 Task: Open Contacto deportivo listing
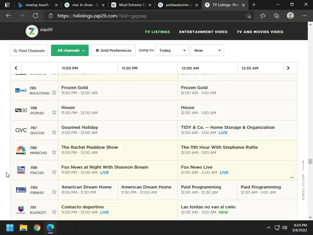pyautogui.click(x=118, y=210)
